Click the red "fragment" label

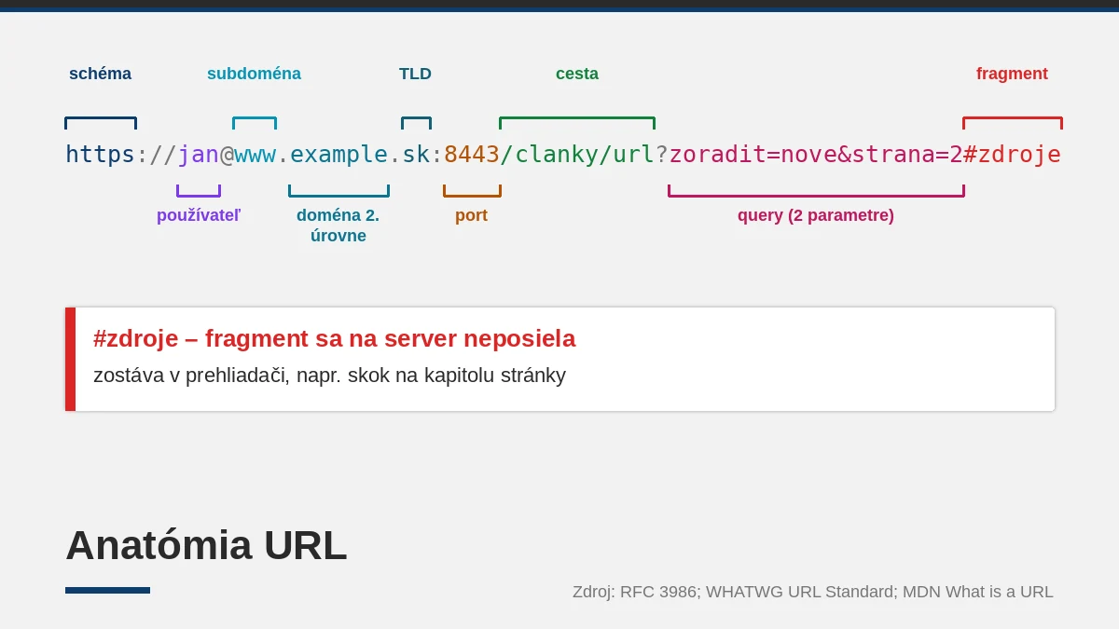click(x=1012, y=74)
